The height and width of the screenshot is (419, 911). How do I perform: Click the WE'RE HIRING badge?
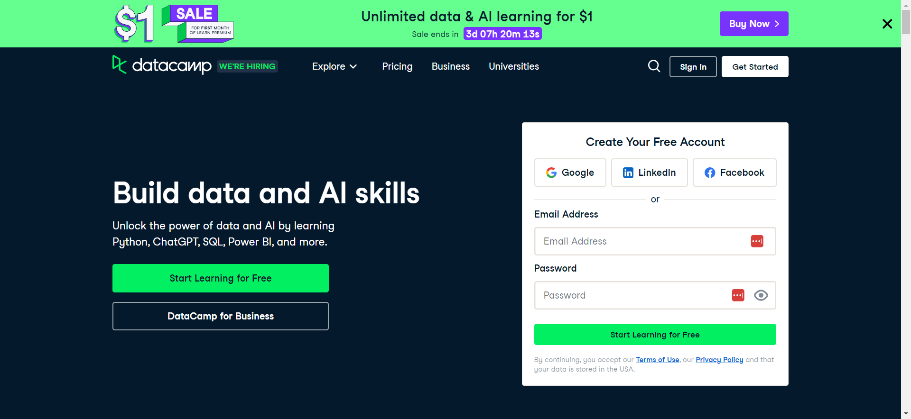pos(247,66)
